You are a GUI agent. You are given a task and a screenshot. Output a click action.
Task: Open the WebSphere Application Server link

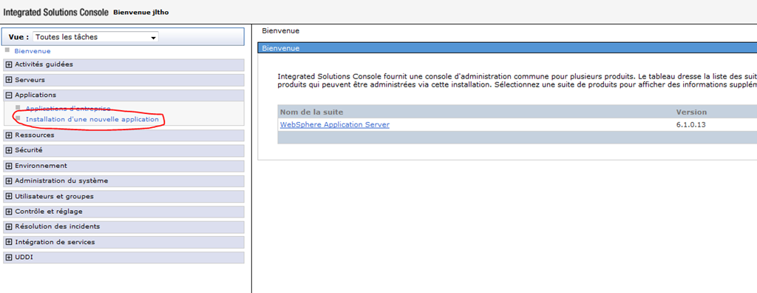[x=335, y=125]
